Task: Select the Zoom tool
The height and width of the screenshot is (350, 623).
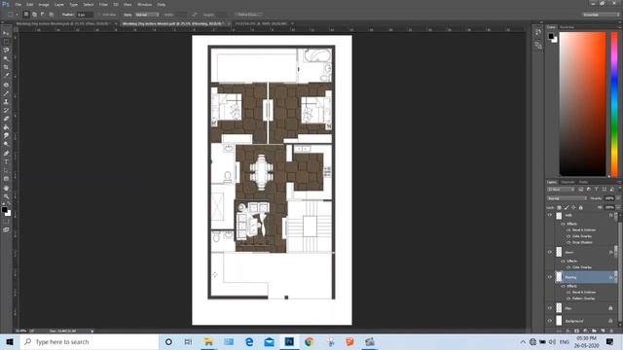Action: [x=6, y=196]
